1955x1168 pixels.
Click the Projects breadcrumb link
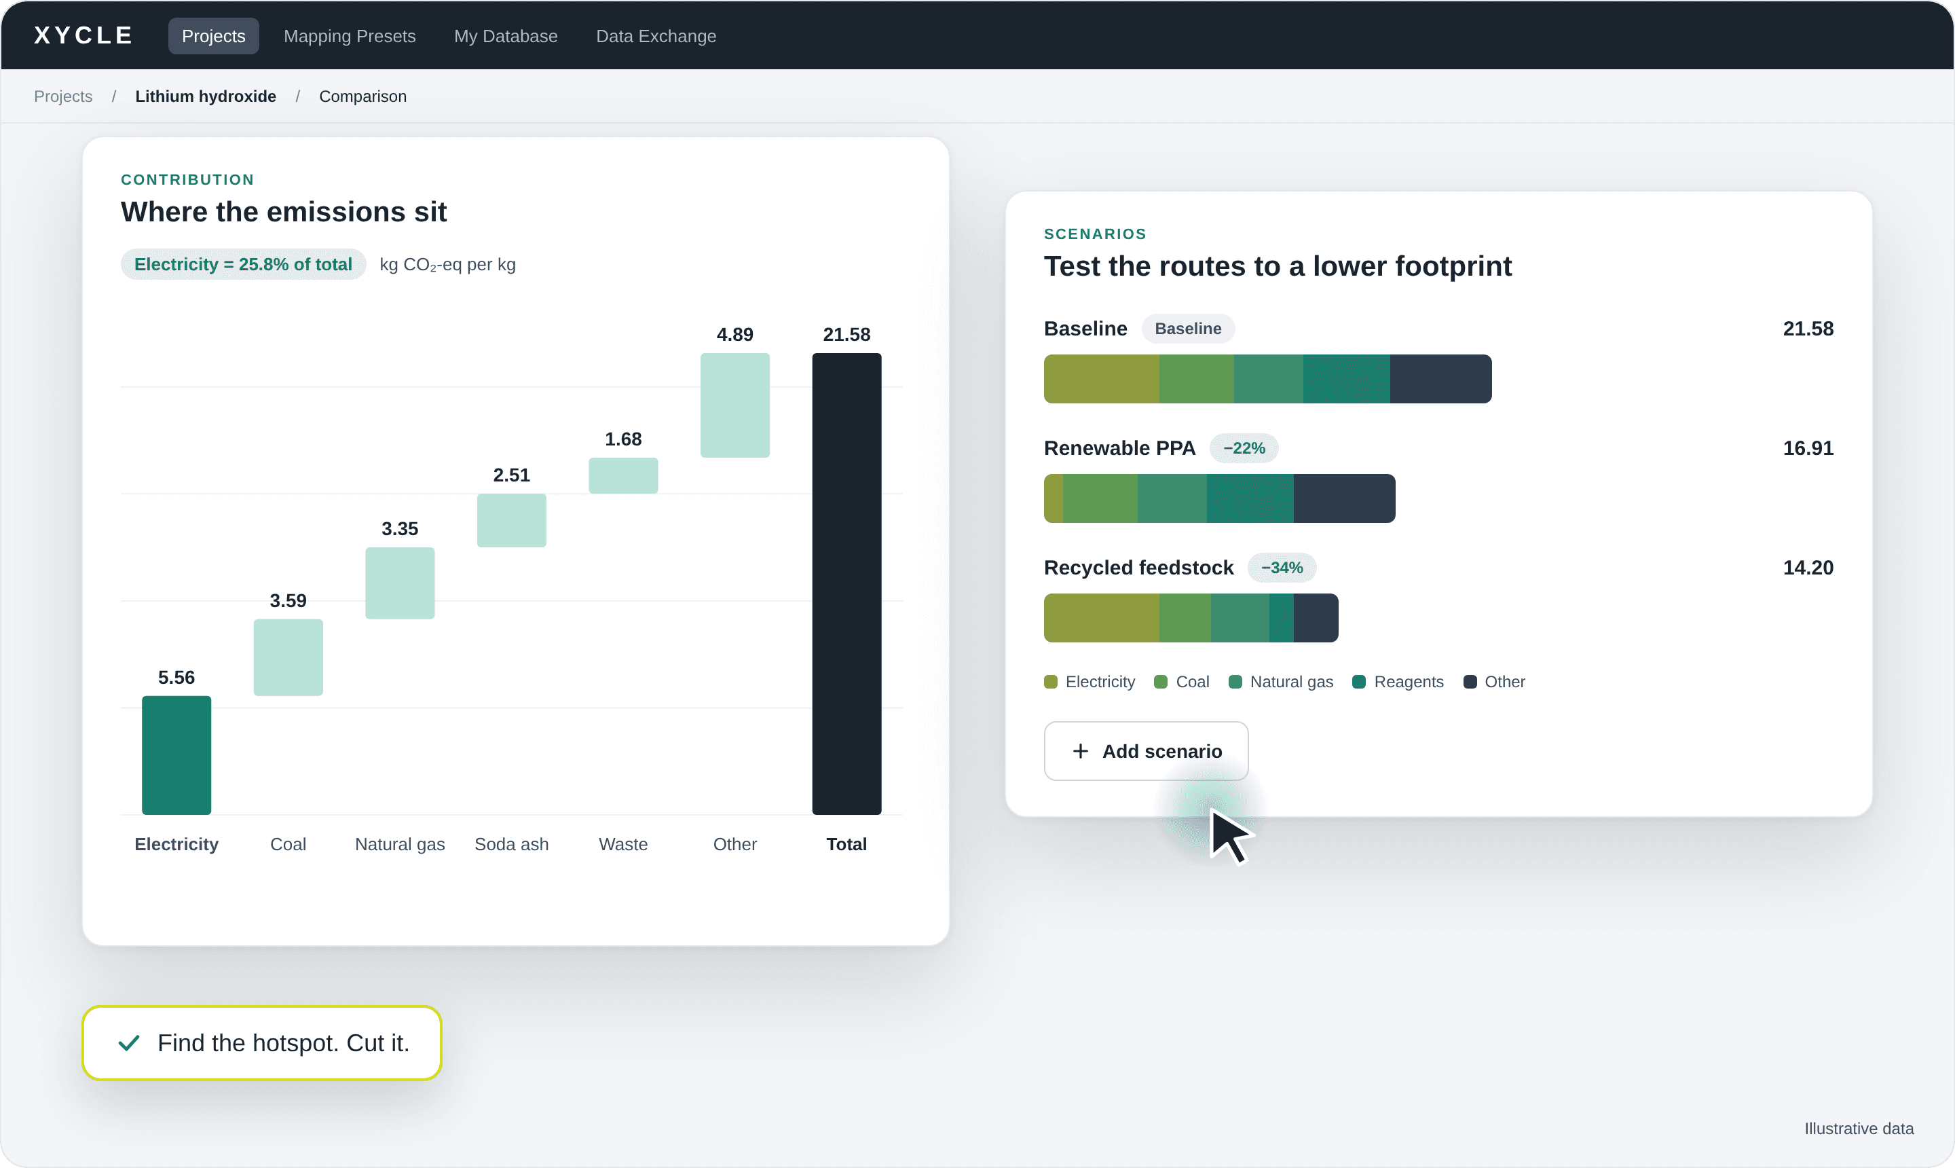coord(63,96)
